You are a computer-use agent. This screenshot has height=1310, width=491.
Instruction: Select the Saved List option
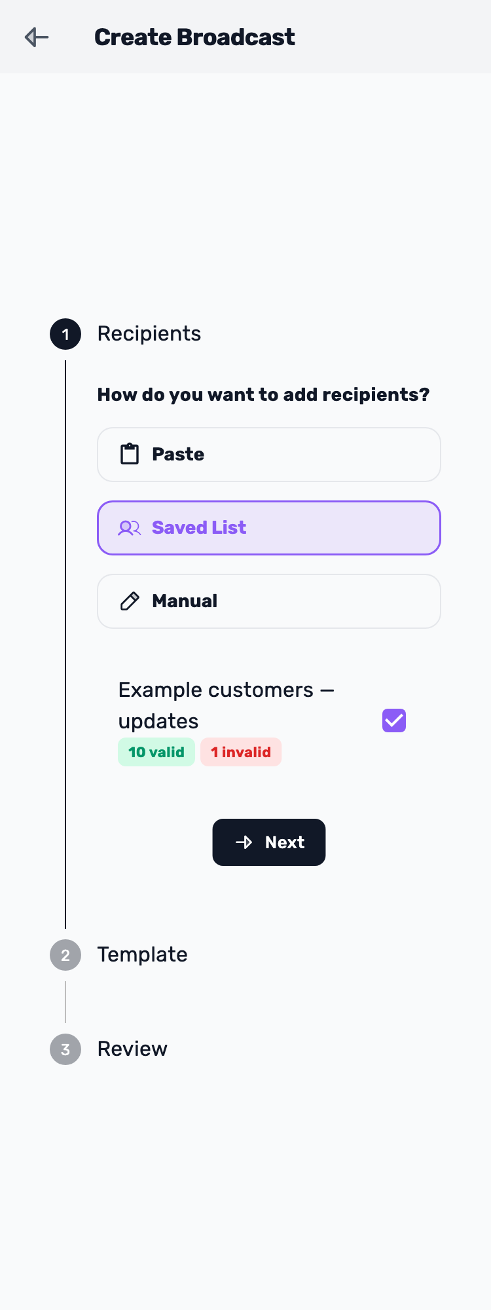tap(269, 528)
